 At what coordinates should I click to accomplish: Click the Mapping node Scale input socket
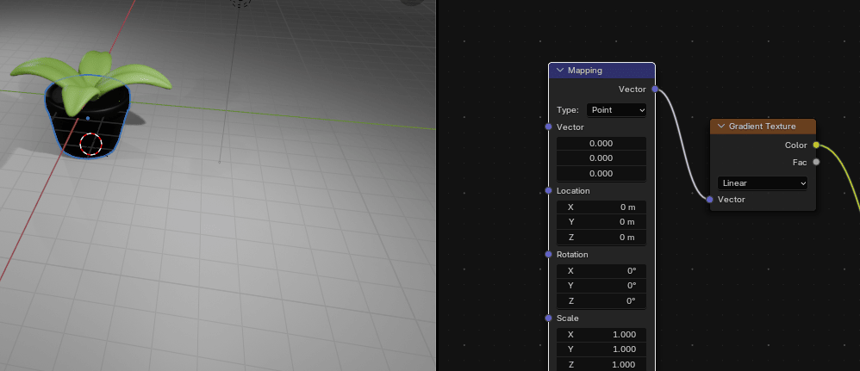tap(549, 318)
